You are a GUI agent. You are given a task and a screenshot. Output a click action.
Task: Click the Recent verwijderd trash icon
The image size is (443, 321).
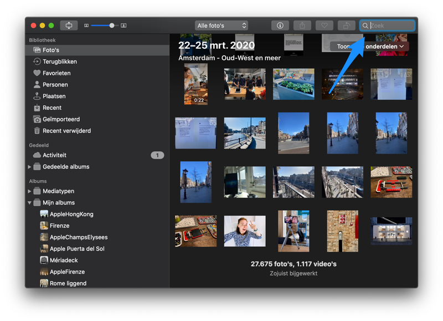pyautogui.click(x=37, y=131)
